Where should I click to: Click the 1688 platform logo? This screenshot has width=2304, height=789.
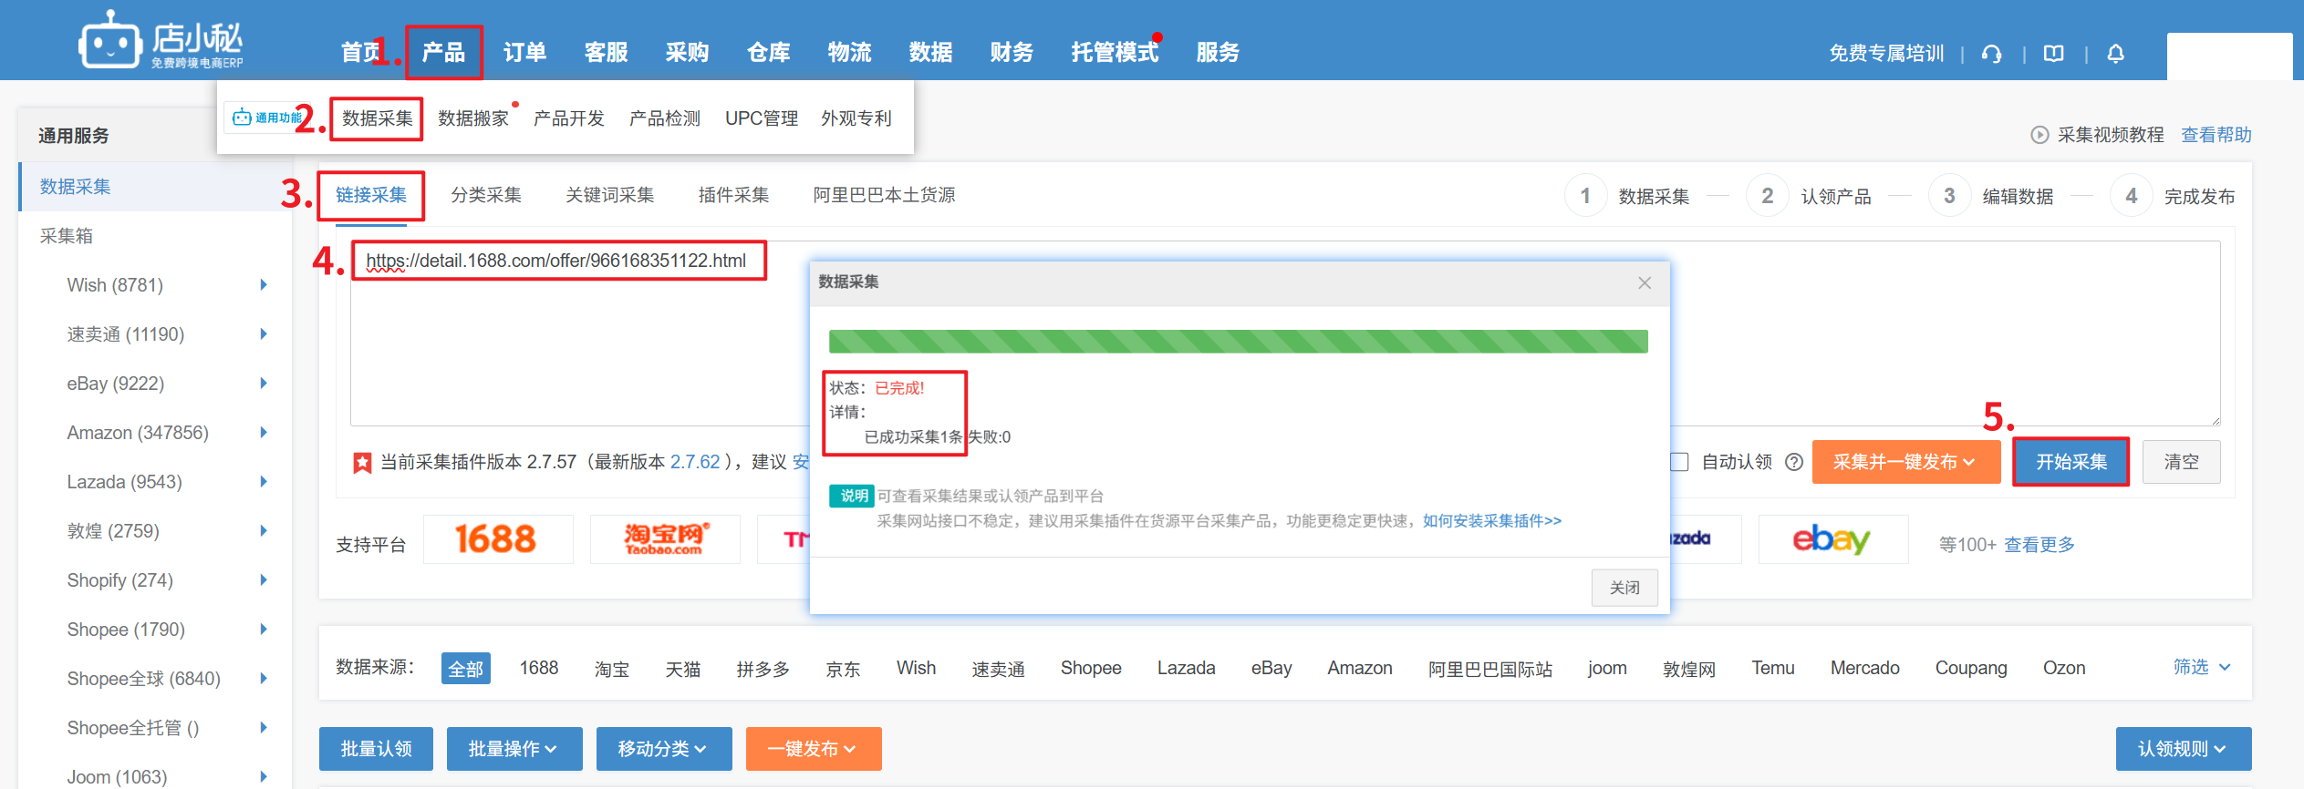click(x=497, y=539)
